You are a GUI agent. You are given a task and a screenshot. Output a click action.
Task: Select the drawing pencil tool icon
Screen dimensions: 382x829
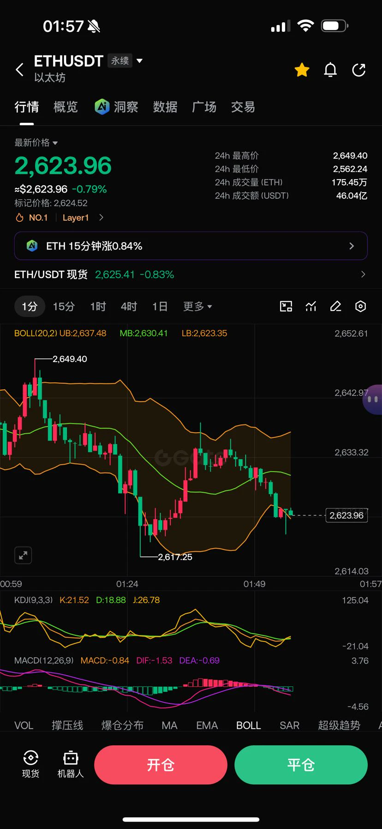pyautogui.click(x=336, y=306)
